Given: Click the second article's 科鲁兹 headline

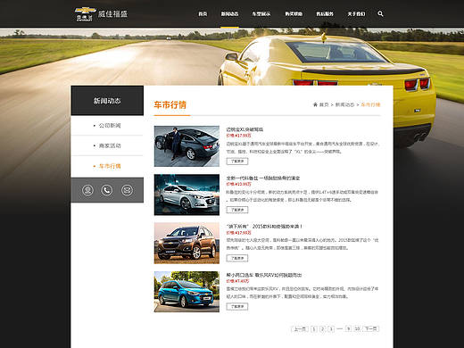Looking at the screenshot, I should pos(263,178).
